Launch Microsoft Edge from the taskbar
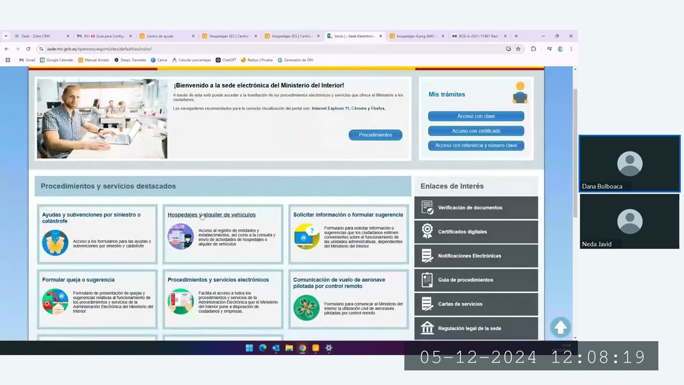The width and height of the screenshot is (684, 385). pyautogui.click(x=262, y=348)
